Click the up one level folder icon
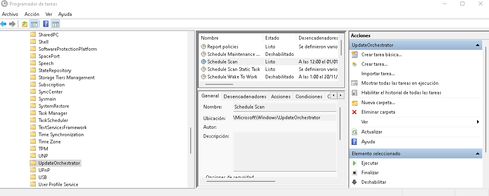 pos(25,24)
